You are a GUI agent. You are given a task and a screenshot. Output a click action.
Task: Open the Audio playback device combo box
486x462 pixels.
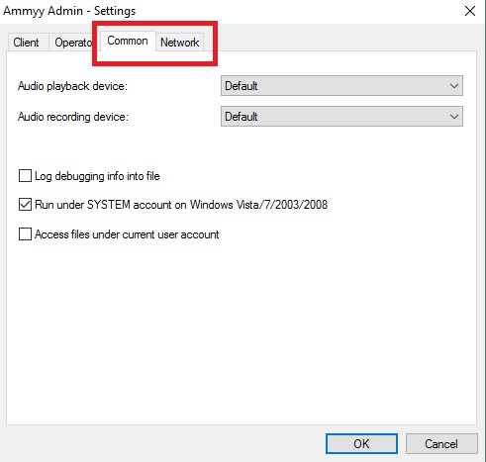[x=341, y=86]
